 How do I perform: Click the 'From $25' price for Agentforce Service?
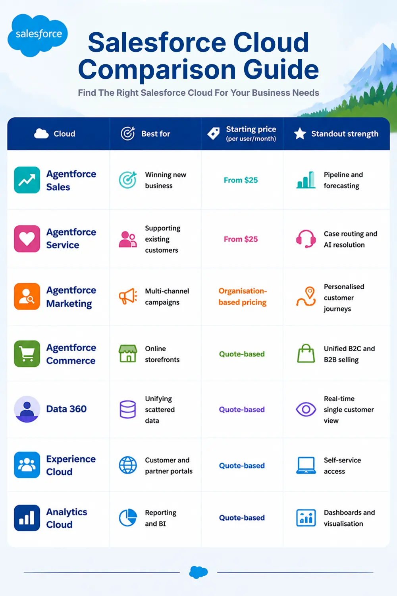pos(241,239)
